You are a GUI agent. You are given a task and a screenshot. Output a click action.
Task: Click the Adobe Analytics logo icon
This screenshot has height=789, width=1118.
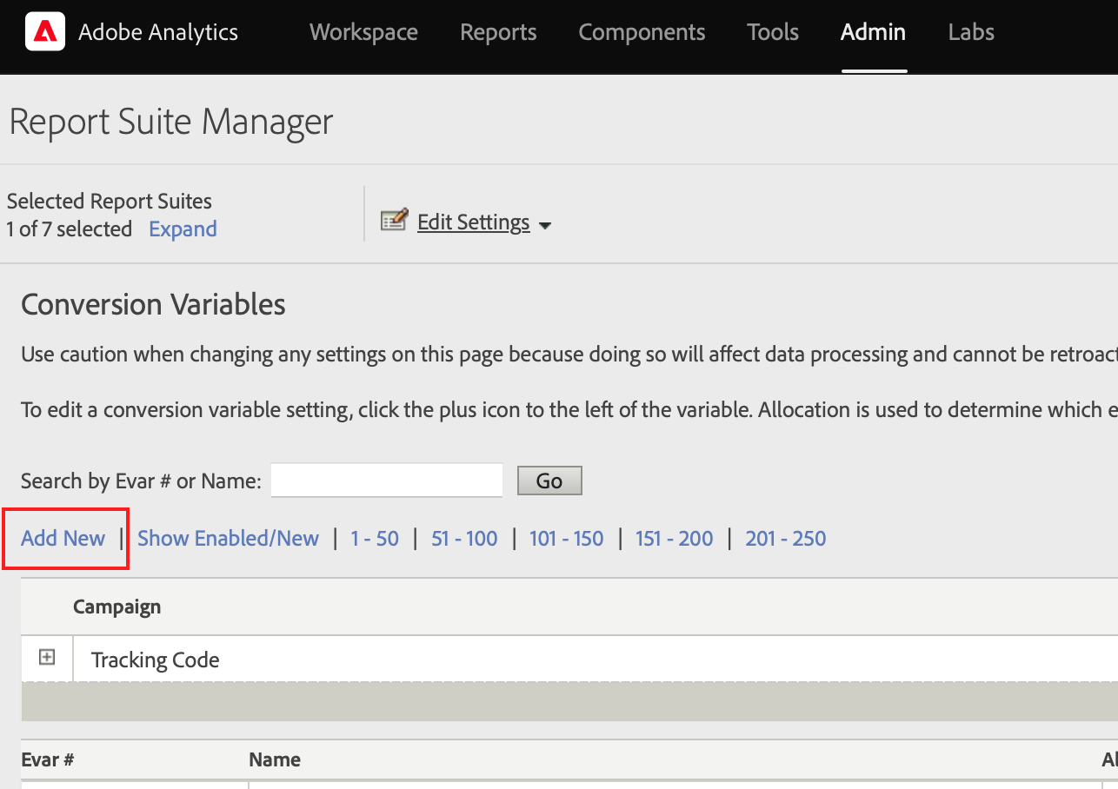(x=44, y=33)
